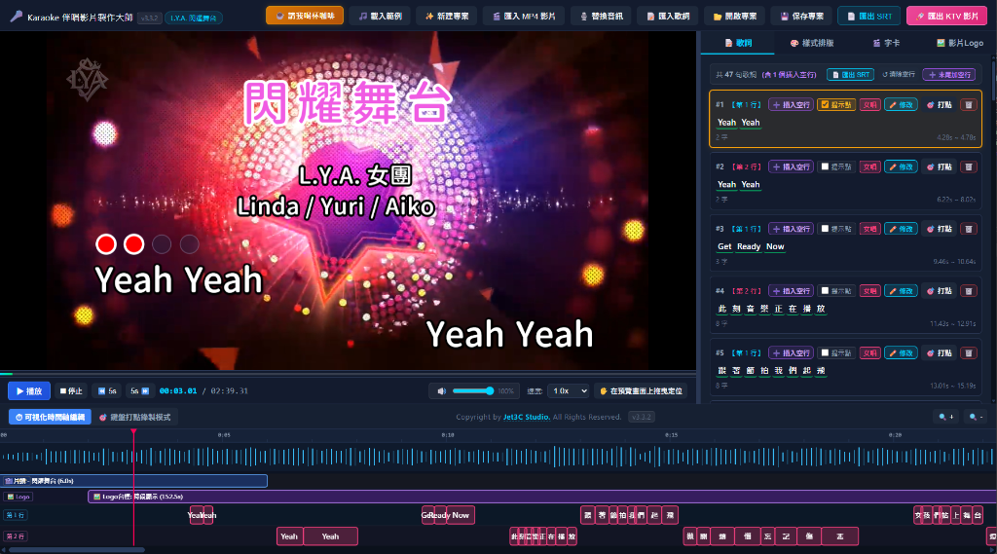Skip forward 5s button
The width and height of the screenshot is (997, 554).
click(139, 391)
